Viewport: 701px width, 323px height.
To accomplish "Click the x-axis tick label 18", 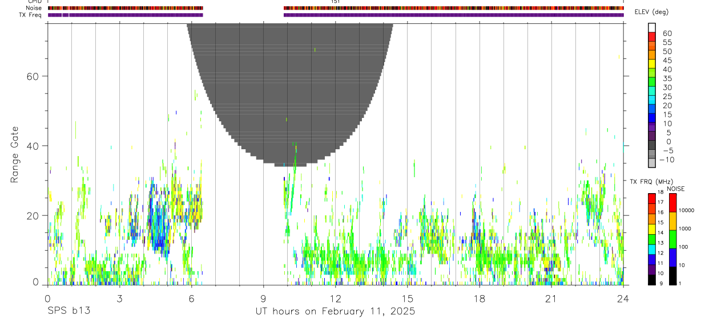I will [480, 299].
